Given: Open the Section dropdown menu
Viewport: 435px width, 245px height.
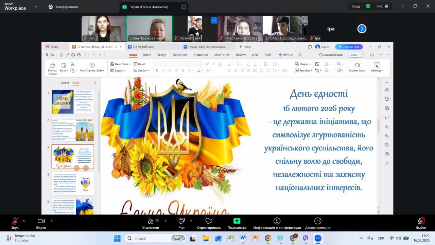Looking at the screenshot, I should (x=142, y=71).
